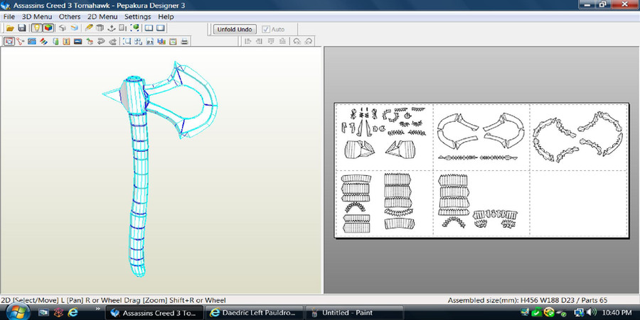Click the picture frame export icon
The image size is (640, 320).
point(173,41)
